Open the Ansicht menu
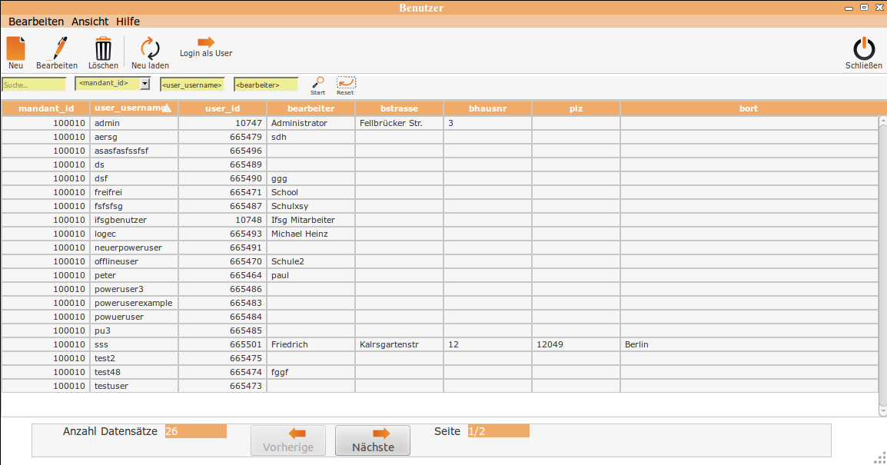Image resolution: width=887 pixels, height=465 pixels. click(90, 22)
